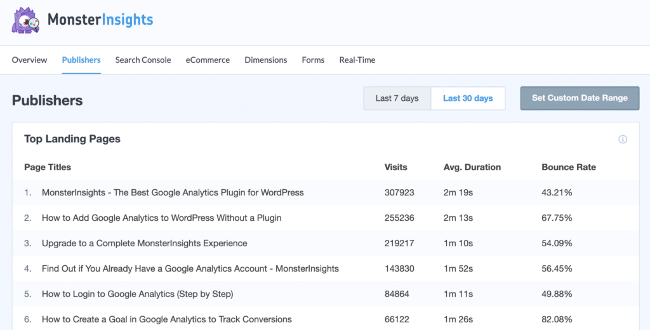Click visits value 84864
The height and width of the screenshot is (330, 650).
click(397, 294)
